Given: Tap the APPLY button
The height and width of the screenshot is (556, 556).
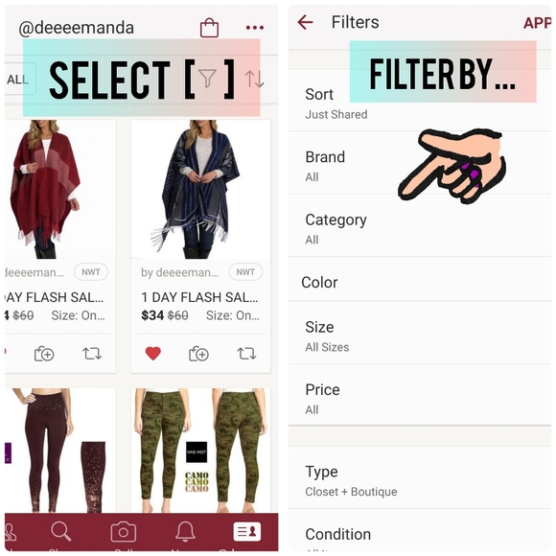Looking at the screenshot, I should (x=537, y=23).
